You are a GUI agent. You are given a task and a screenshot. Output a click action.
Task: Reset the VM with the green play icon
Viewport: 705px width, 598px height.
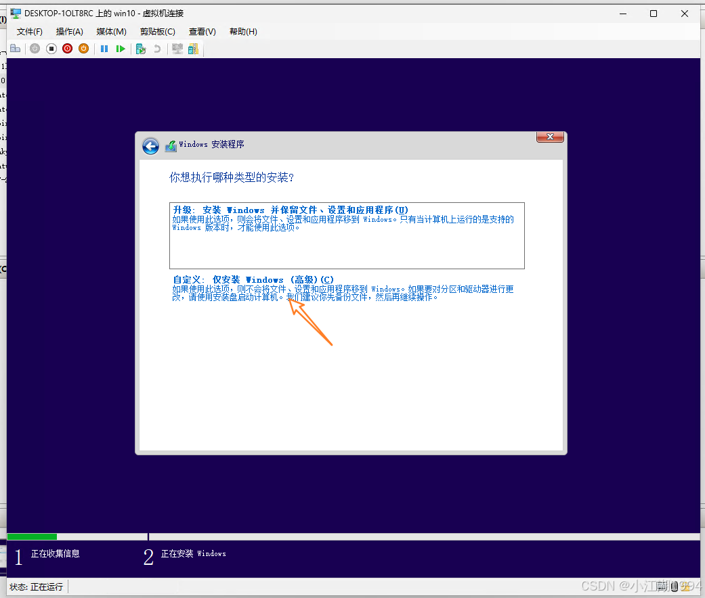[x=121, y=49]
